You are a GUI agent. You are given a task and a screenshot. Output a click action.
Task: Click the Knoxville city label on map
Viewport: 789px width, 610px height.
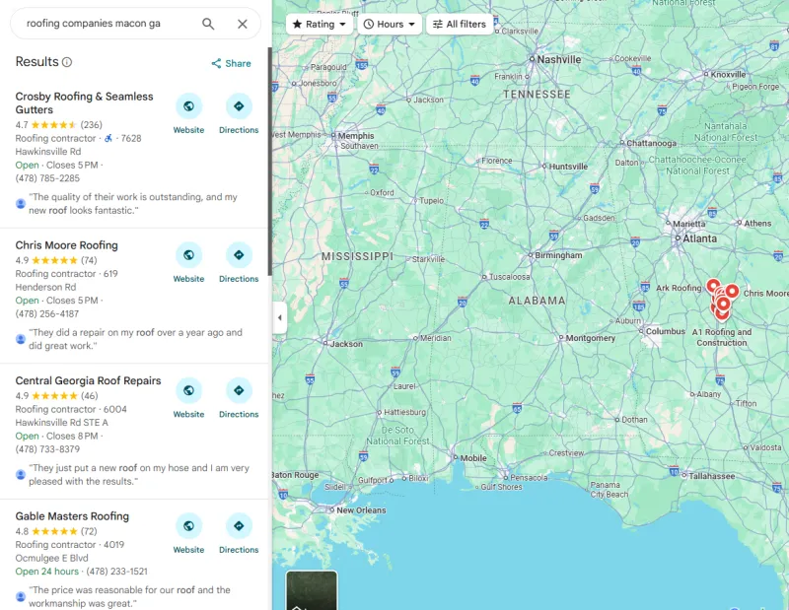pos(728,75)
